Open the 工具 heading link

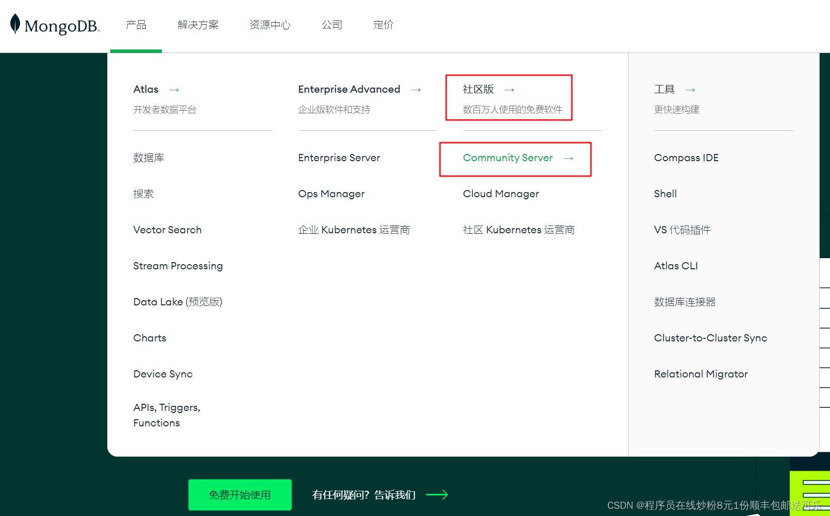(665, 89)
